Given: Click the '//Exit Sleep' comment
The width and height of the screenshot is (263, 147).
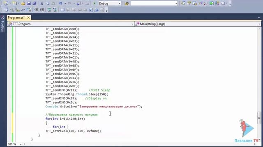Looking at the screenshot, I should tap(99, 90).
